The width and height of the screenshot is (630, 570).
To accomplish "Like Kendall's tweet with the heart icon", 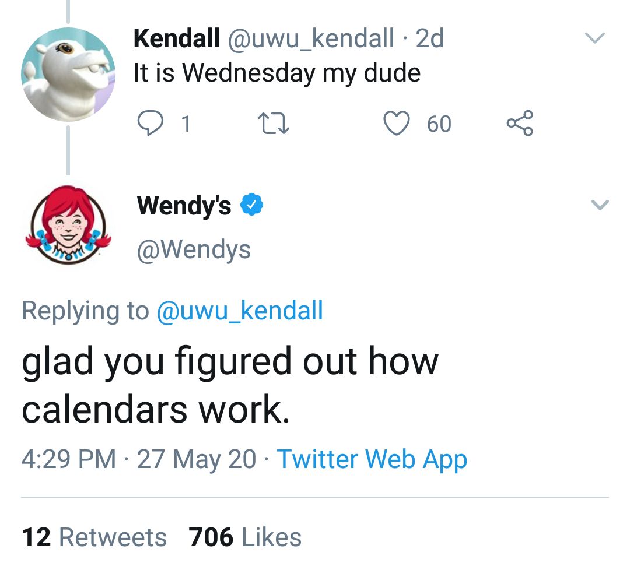I will coord(398,124).
